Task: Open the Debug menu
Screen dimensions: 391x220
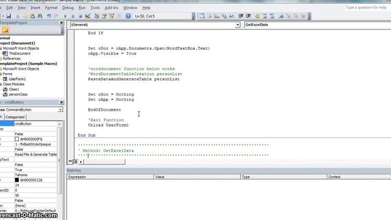Action: (68, 8)
